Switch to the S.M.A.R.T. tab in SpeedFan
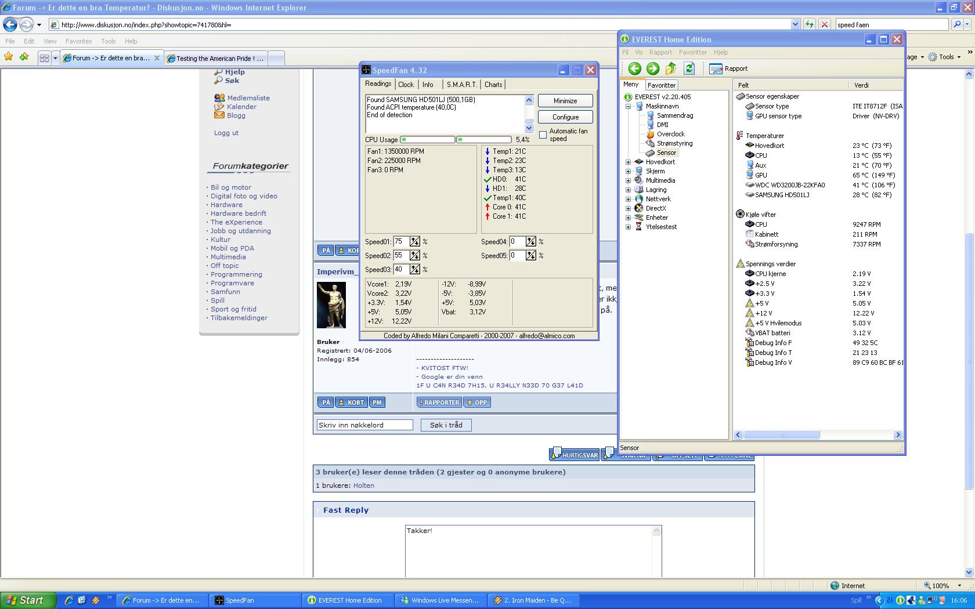The width and height of the screenshot is (975, 609). (461, 85)
